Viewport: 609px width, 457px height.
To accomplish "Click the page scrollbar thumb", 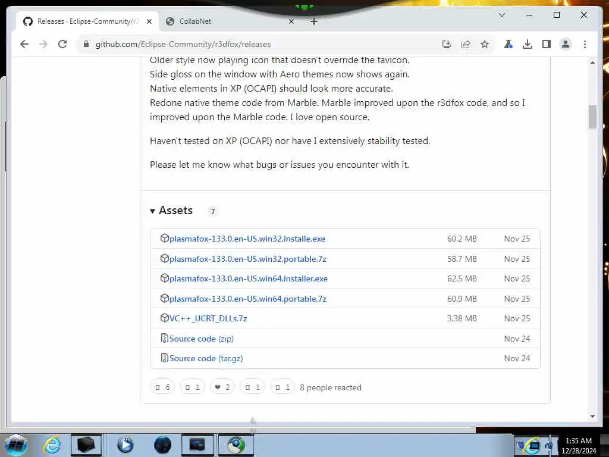I will [592, 117].
